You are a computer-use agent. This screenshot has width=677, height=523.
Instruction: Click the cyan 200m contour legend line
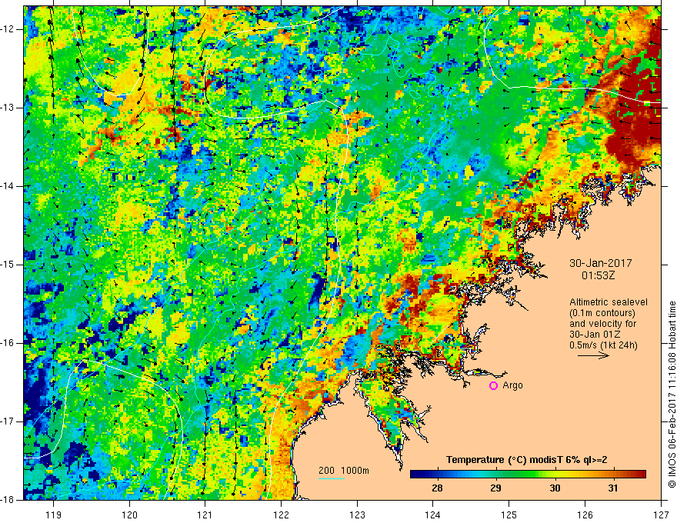point(332,478)
